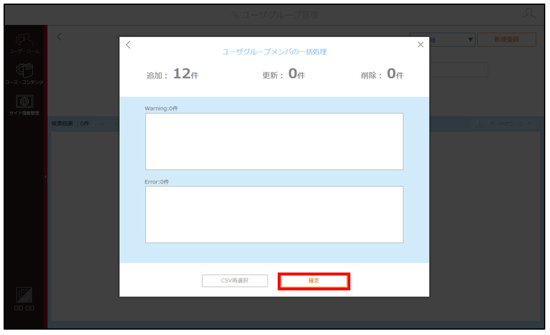The height and width of the screenshot is (335, 550).
Task: Click the gear settings icon in the sidebar
Action: click(24, 295)
